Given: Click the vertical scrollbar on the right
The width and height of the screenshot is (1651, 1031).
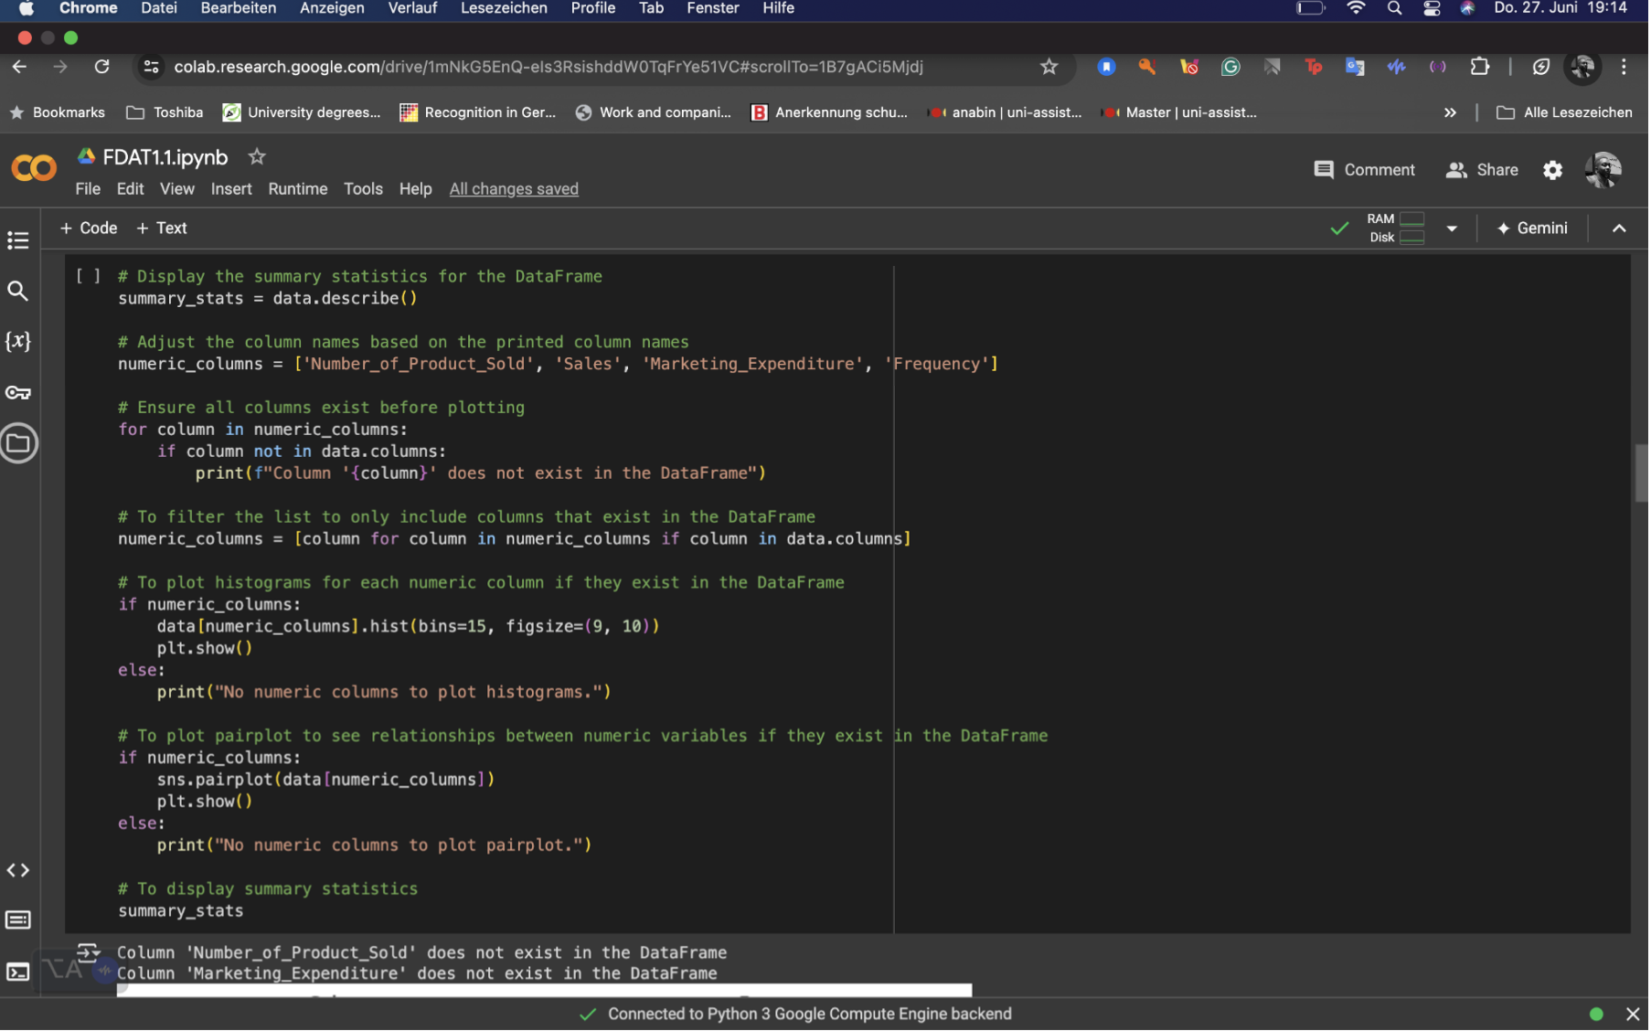Looking at the screenshot, I should tap(1640, 473).
